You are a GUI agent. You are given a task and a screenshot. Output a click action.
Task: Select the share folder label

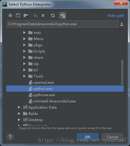pyautogui.click(x=38, y=58)
